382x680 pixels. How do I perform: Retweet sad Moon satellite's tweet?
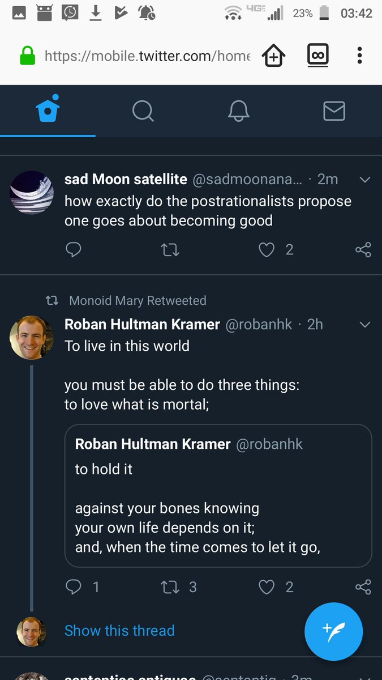pos(170,250)
